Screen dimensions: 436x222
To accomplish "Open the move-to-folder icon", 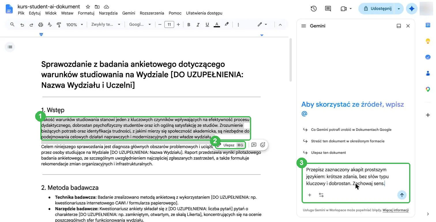I will pos(97,7).
